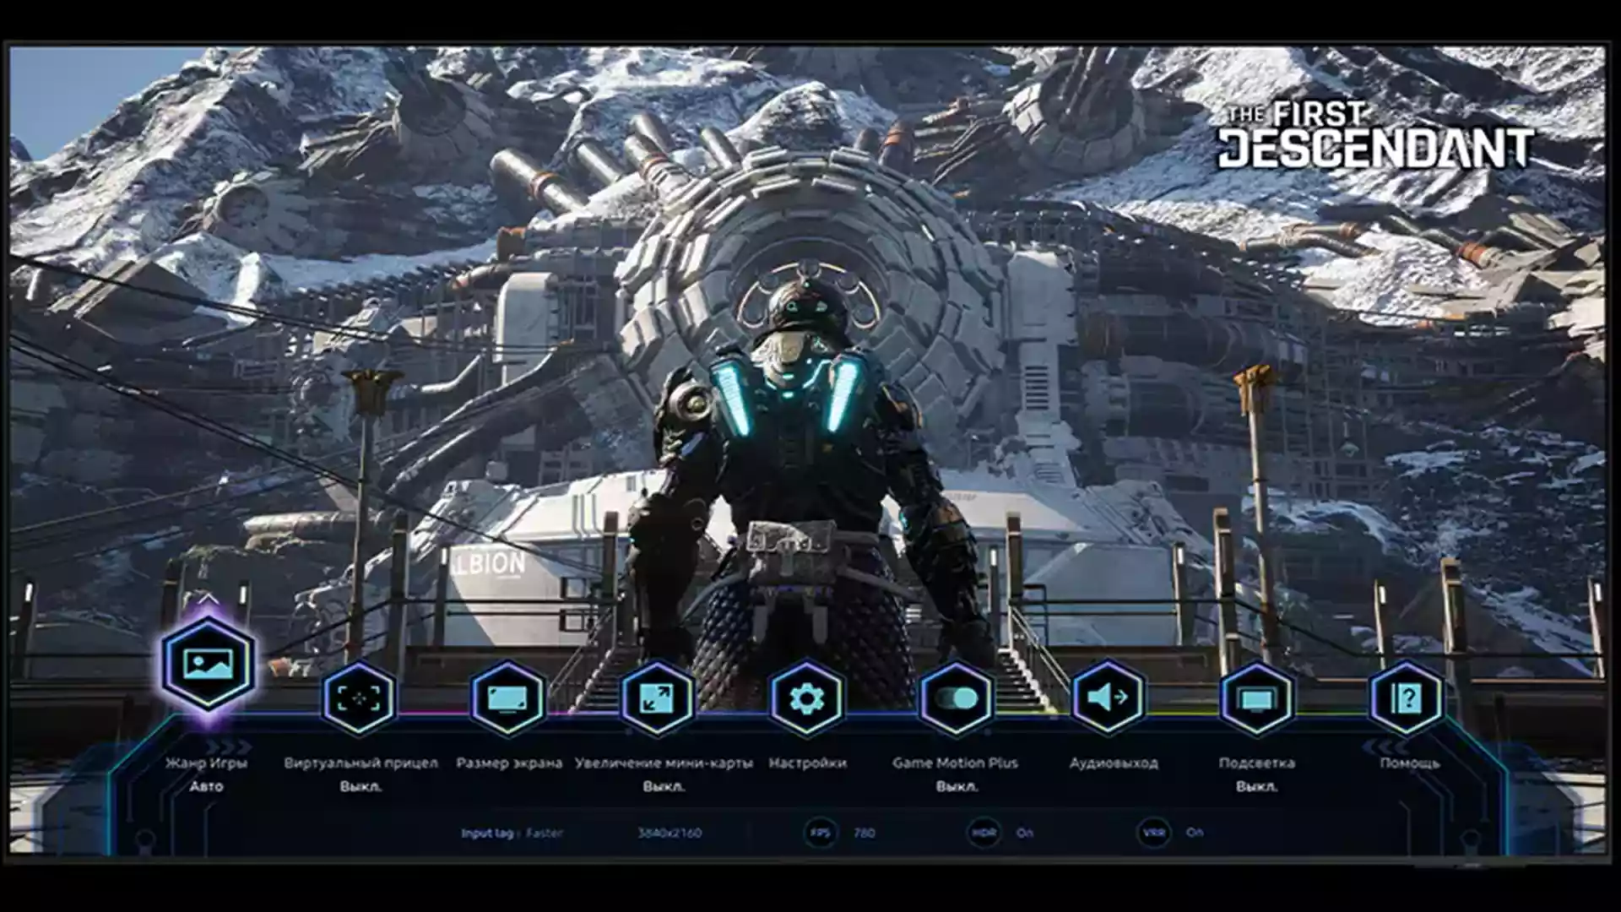The width and height of the screenshot is (1621, 912).
Task: Expand the chevron above Жанр Игры
Action: tap(208, 599)
